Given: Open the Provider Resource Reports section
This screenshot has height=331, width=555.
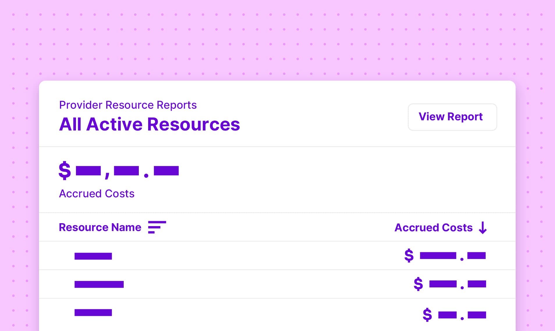Looking at the screenshot, I should 127,105.
